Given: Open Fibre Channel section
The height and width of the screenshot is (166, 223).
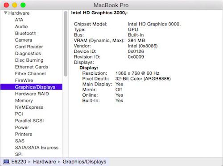Looking at the screenshot, I should pyautogui.click(x=30, y=73).
